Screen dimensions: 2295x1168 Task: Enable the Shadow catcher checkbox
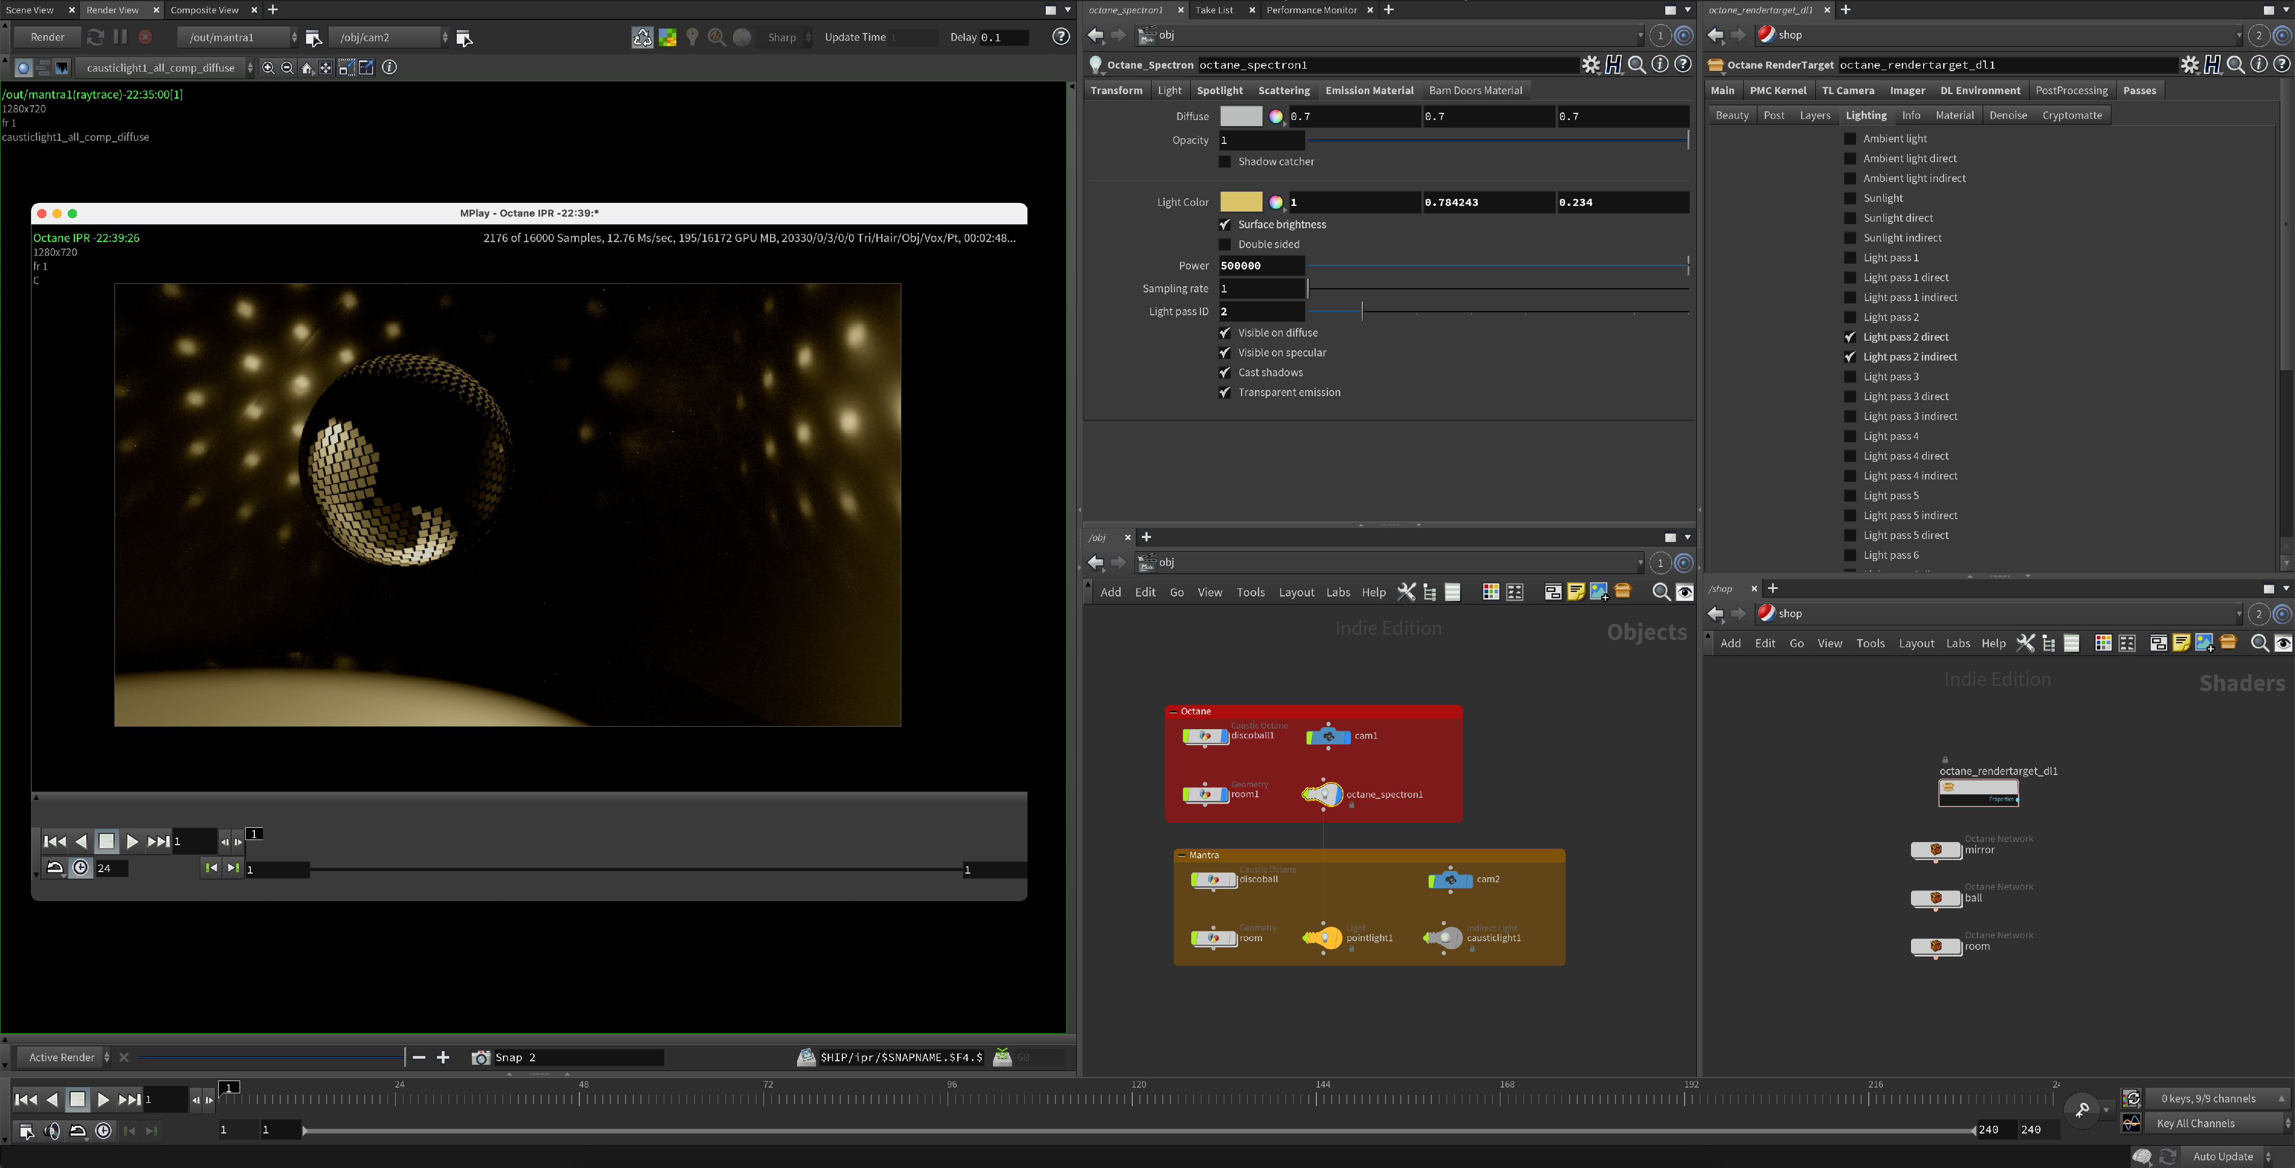click(1225, 161)
